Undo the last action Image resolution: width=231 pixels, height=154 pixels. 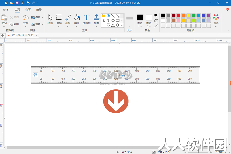coord(28,3)
